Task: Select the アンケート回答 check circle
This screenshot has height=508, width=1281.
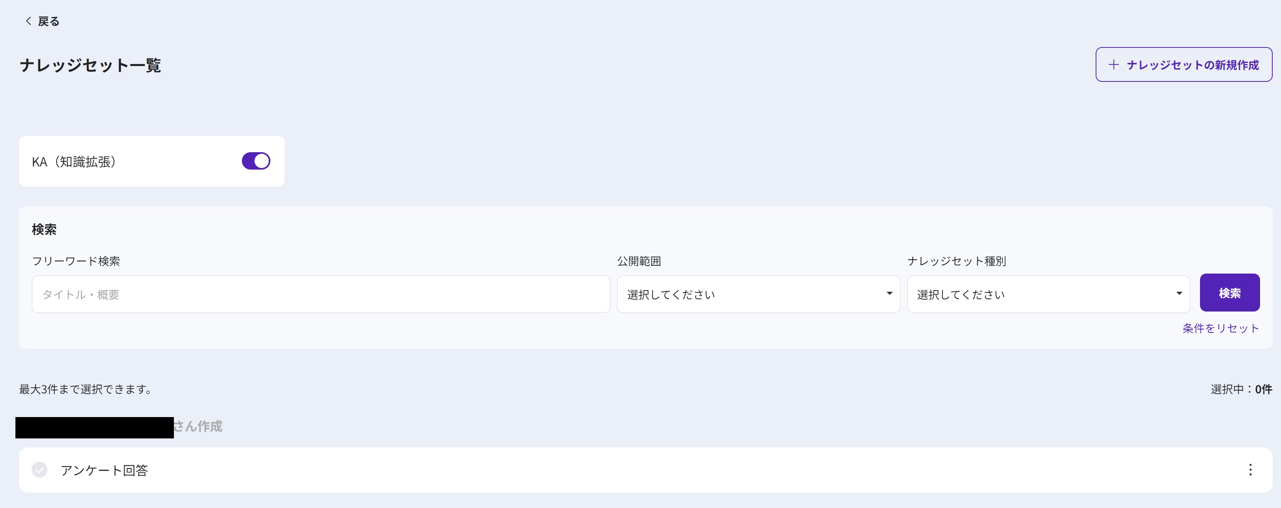Action: pyautogui.click(x=40, y=470)
